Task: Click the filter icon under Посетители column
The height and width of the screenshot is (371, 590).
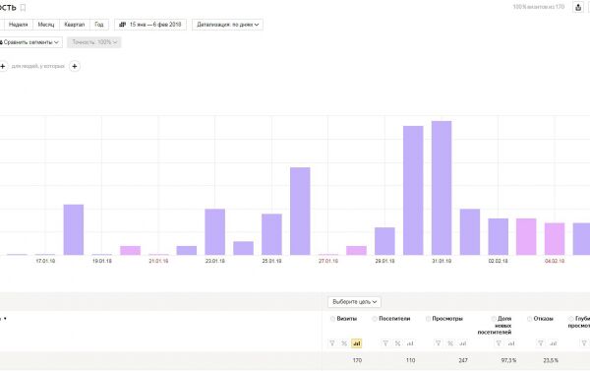Action: [385, 343]
